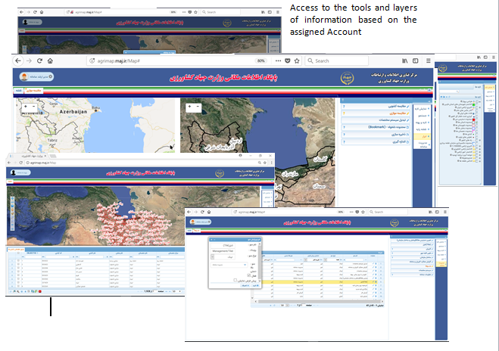The height and width of the screenshot is (351, 499).
Task: Open the wide combo box in menu dialog
Action: [229, 265]
